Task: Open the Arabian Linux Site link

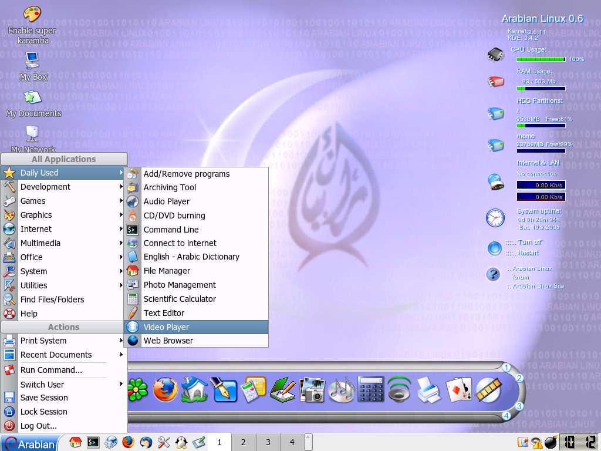Action: (538, 286)
